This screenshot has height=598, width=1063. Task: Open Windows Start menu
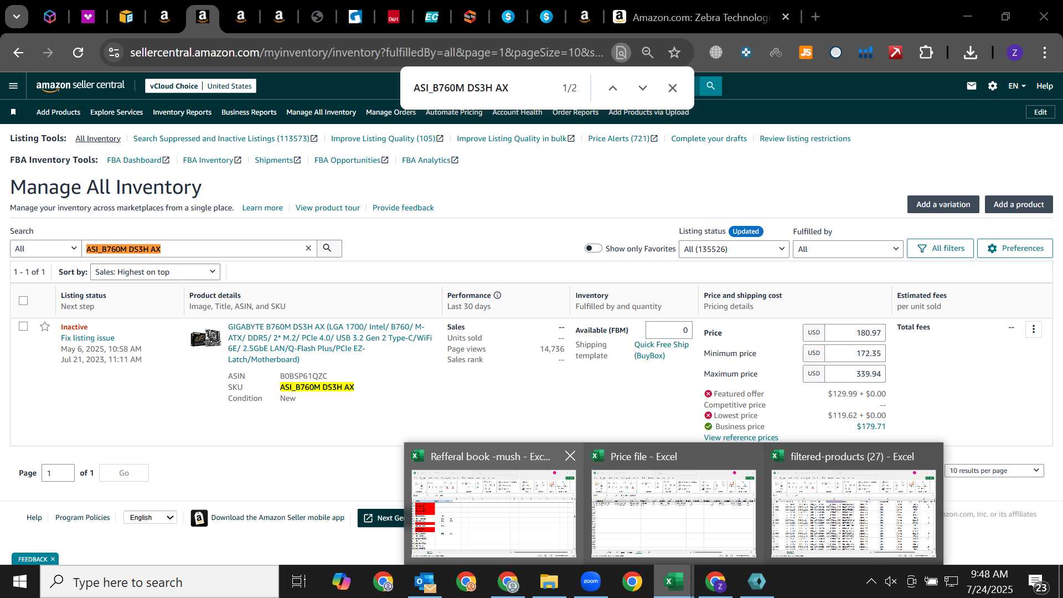pos(20,581)
